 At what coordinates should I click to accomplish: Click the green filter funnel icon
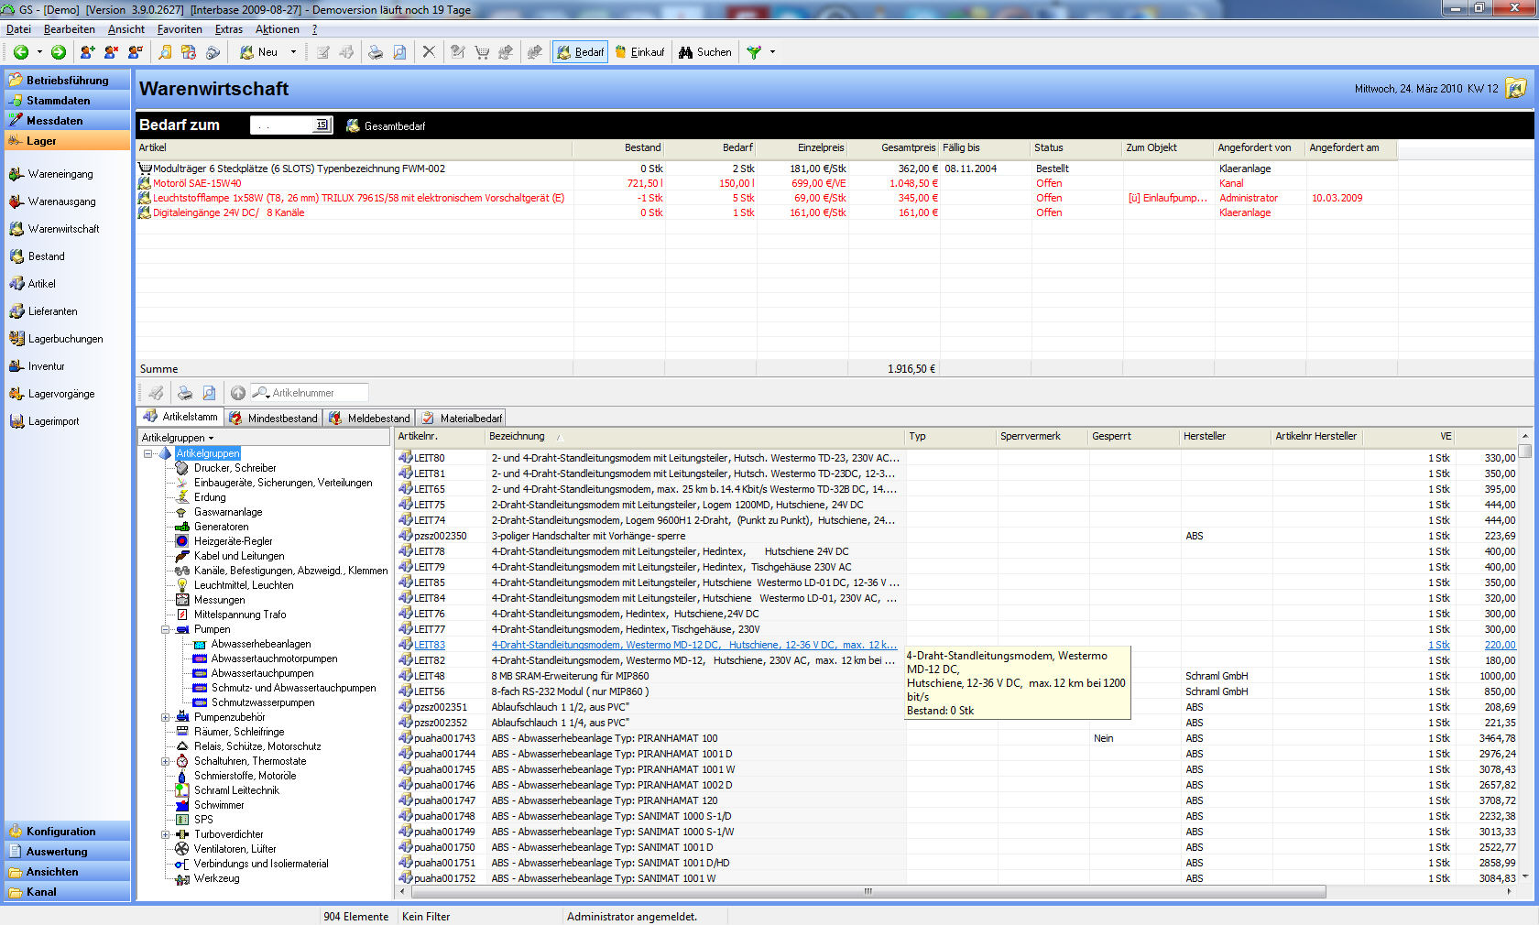tap(753, 52)
